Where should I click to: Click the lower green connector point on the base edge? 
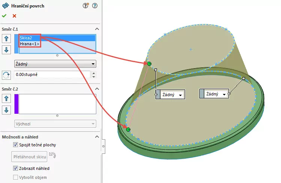128,129
